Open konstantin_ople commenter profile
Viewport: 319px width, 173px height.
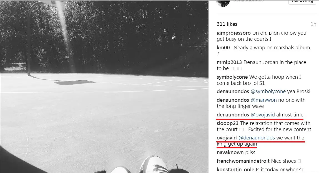click(235, 170)
